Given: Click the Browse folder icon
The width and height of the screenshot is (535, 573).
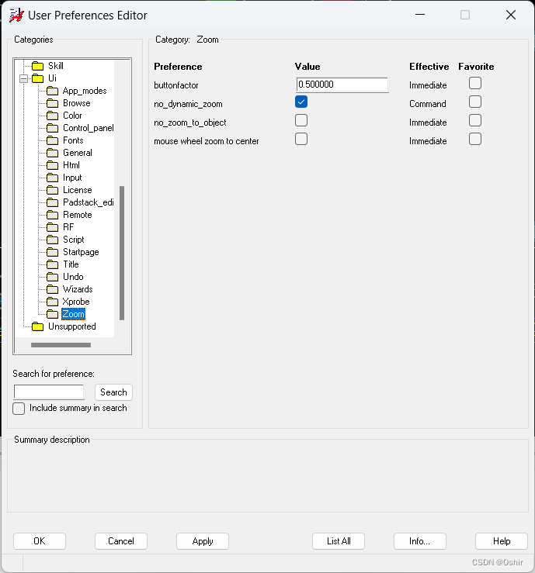Looking at the screenshot, I should click(52, 103).
